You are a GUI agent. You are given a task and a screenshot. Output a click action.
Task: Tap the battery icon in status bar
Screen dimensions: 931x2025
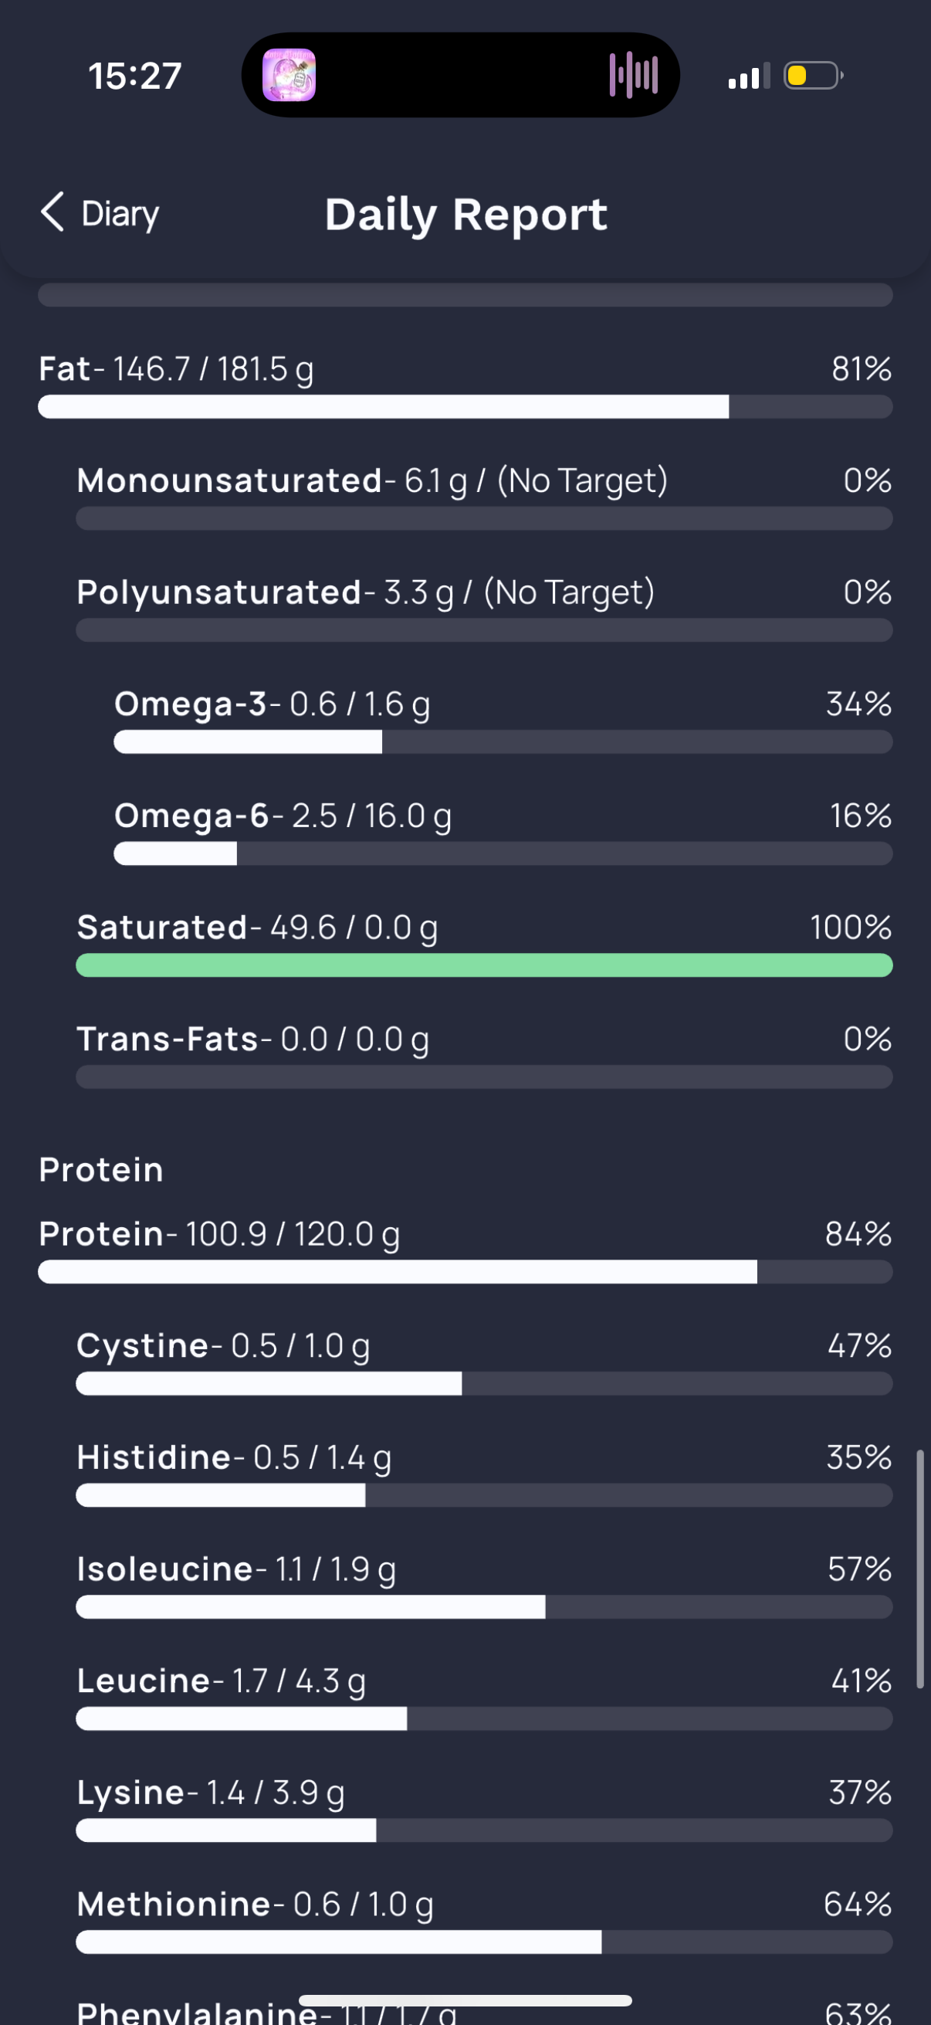[x=814, y=76]
